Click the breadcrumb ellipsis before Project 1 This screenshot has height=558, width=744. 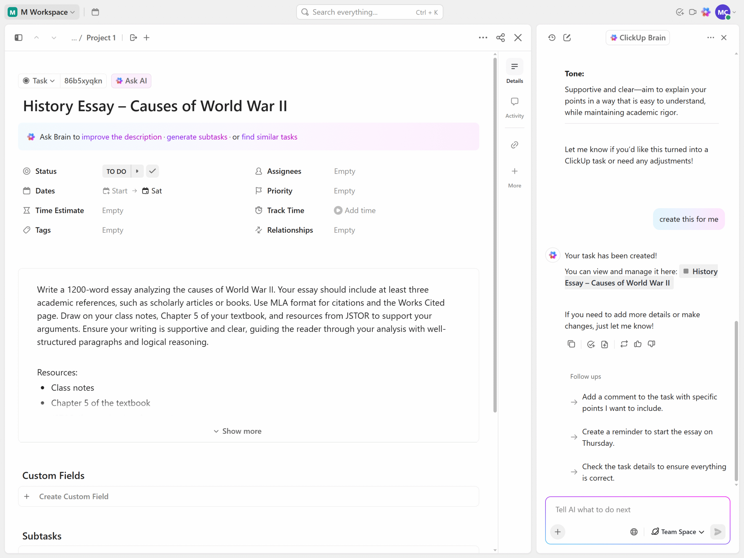[x=74, y=38]
